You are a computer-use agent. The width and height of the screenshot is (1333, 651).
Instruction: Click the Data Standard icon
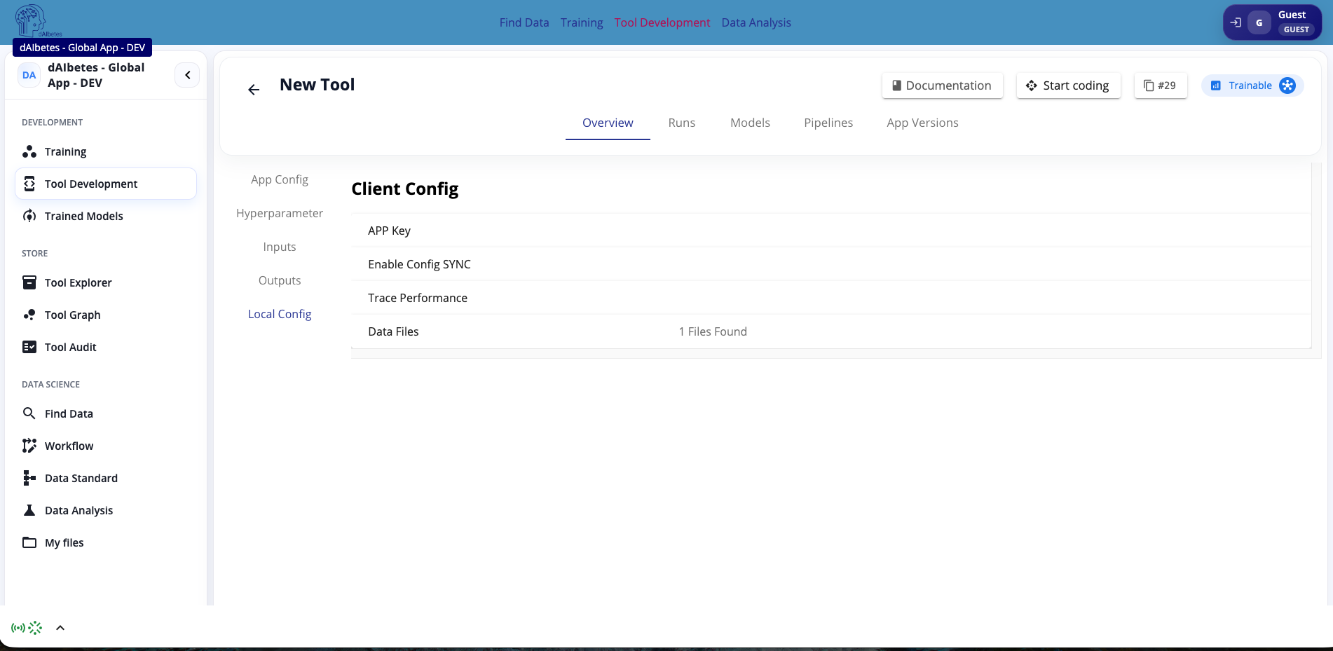[29, 478]
